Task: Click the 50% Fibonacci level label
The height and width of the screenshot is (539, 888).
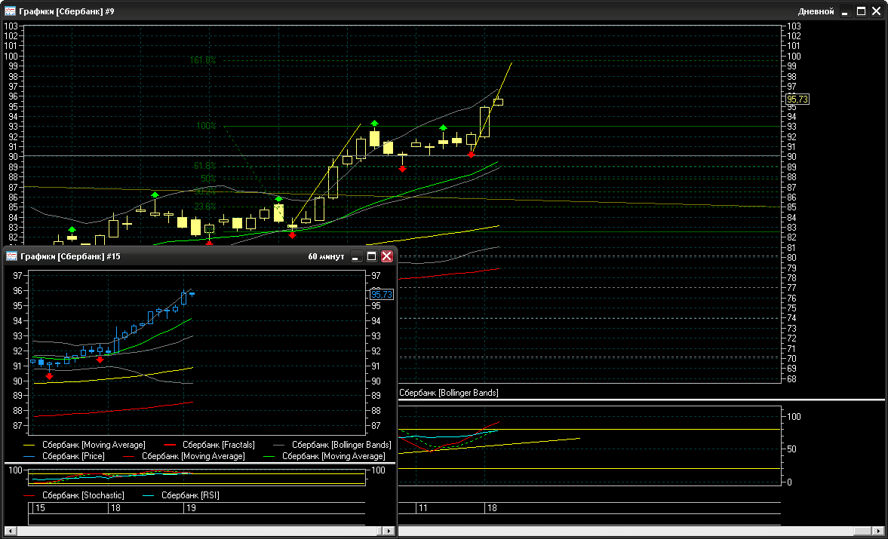Action: click(x=208, y=179)
